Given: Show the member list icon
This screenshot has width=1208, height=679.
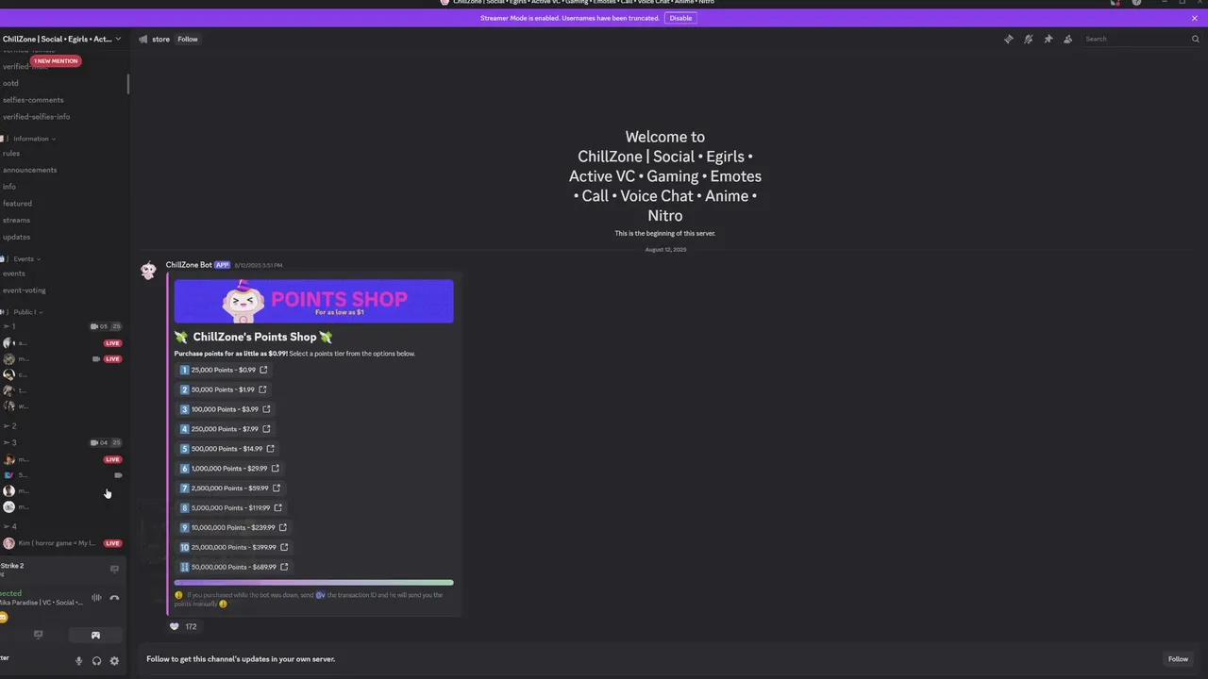Looking at the screenshot, I should pyautogui.click(x=1067, y=39).
